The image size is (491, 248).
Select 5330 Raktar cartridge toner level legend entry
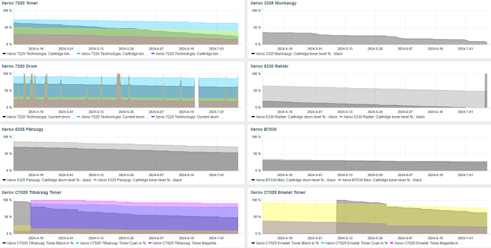[x=382, y=117]
